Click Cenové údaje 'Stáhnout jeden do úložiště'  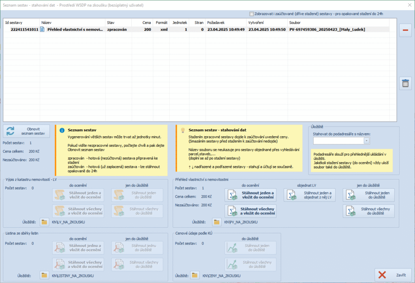click(250, 248)
